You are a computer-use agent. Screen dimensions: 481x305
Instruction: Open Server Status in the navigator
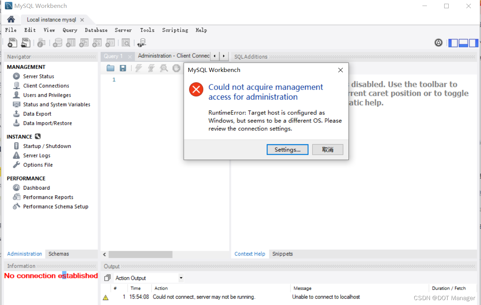pyautogui.click(x=38, y=76)
